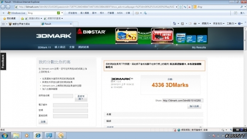Click 登入 sign in on the Live toolbar
Viewport: 247px width, 139px height.
pos(242,13)
